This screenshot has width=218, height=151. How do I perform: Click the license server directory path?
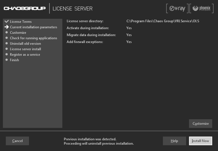tap(163, 21)
